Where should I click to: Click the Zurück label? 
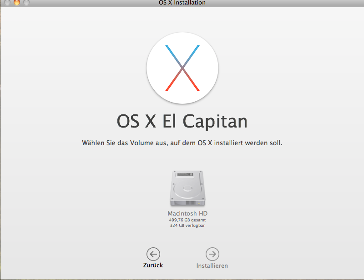(153, 265)
